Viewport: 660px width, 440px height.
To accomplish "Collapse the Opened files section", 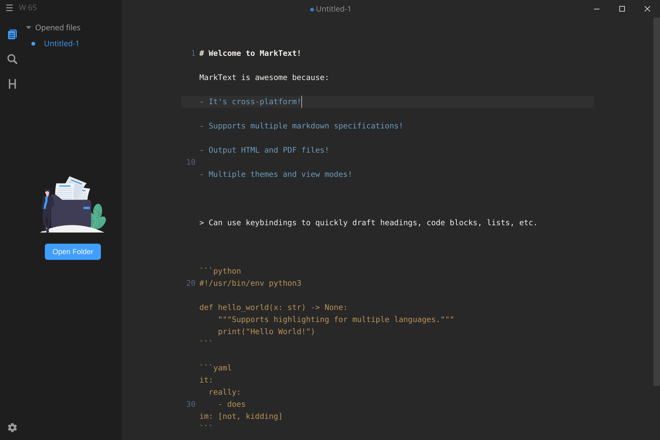I will tap(28, 27).
